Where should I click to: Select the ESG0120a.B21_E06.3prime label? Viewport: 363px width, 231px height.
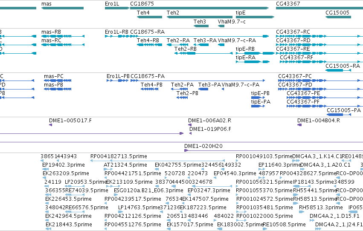point(148,191)
